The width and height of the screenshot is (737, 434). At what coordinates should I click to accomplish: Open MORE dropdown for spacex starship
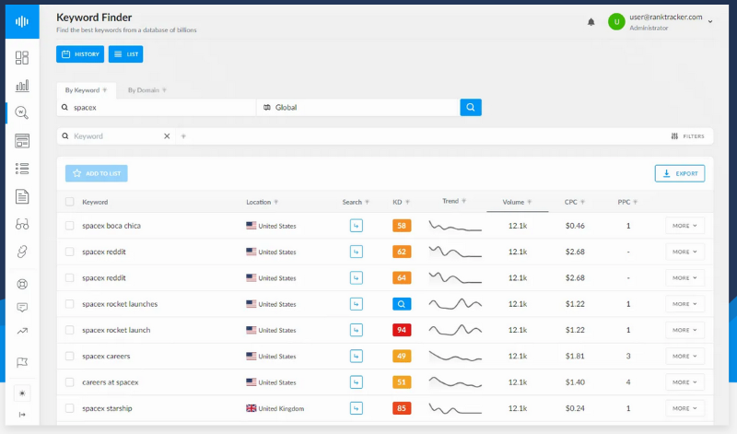pos(684,408)
